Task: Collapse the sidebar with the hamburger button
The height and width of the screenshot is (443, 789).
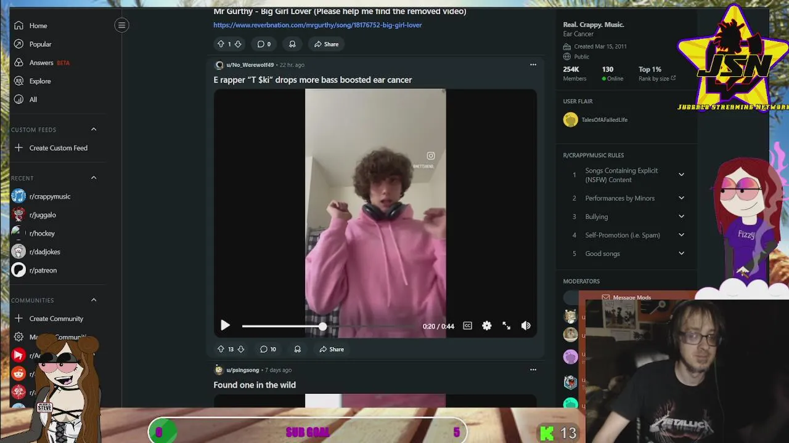Action: coord(121,25)
